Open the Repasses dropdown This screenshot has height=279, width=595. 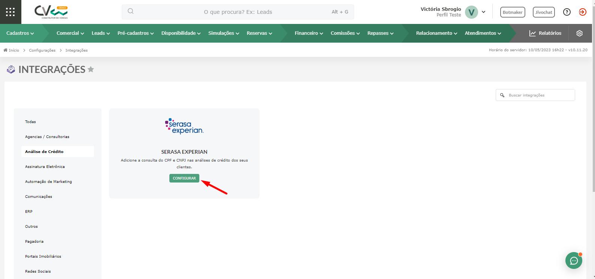pos(380,33)
